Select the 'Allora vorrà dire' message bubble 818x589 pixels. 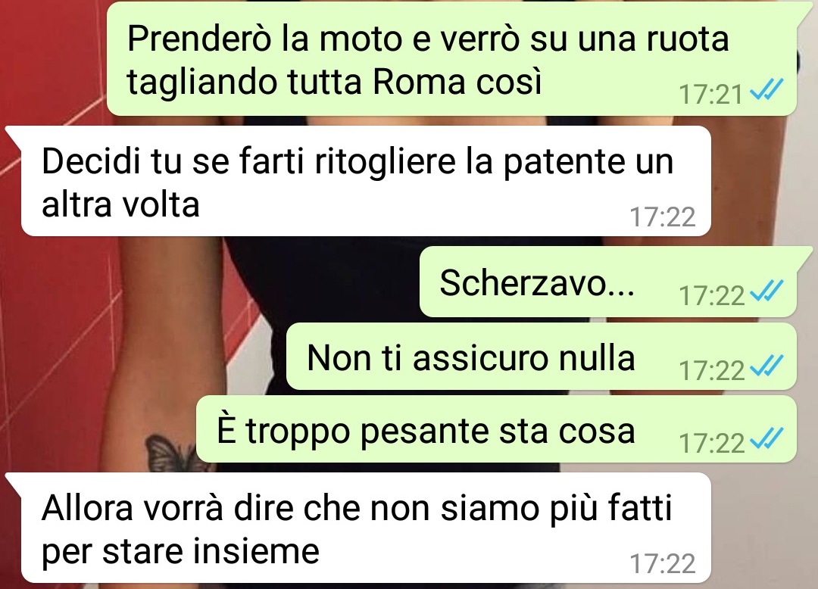(366, 528)
